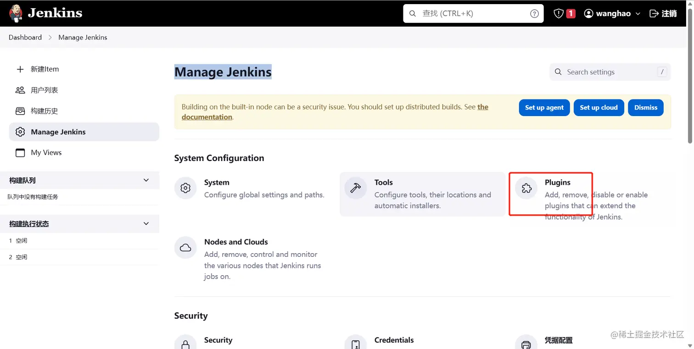Click 'Configure global settings and paths.' text
The height and width of the screenshot is (349, 694).
pos(264,195)
